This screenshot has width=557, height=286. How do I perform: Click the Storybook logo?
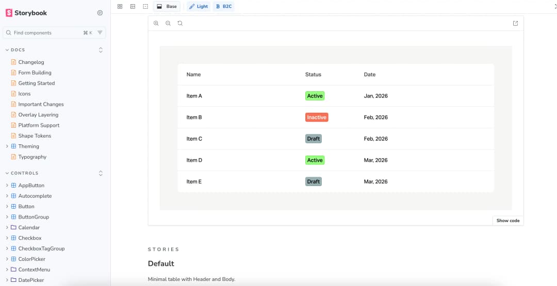tap(26, 13)
